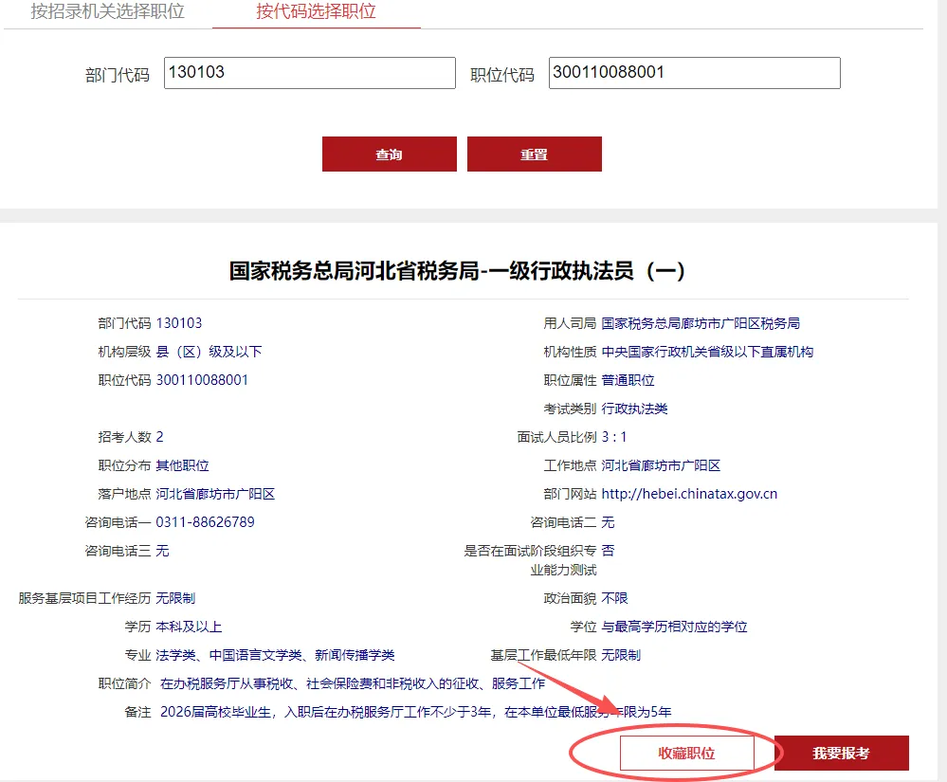Select 本科及以上 education value
The height and width of the screenshot is (782, 947).
point(189,627)
